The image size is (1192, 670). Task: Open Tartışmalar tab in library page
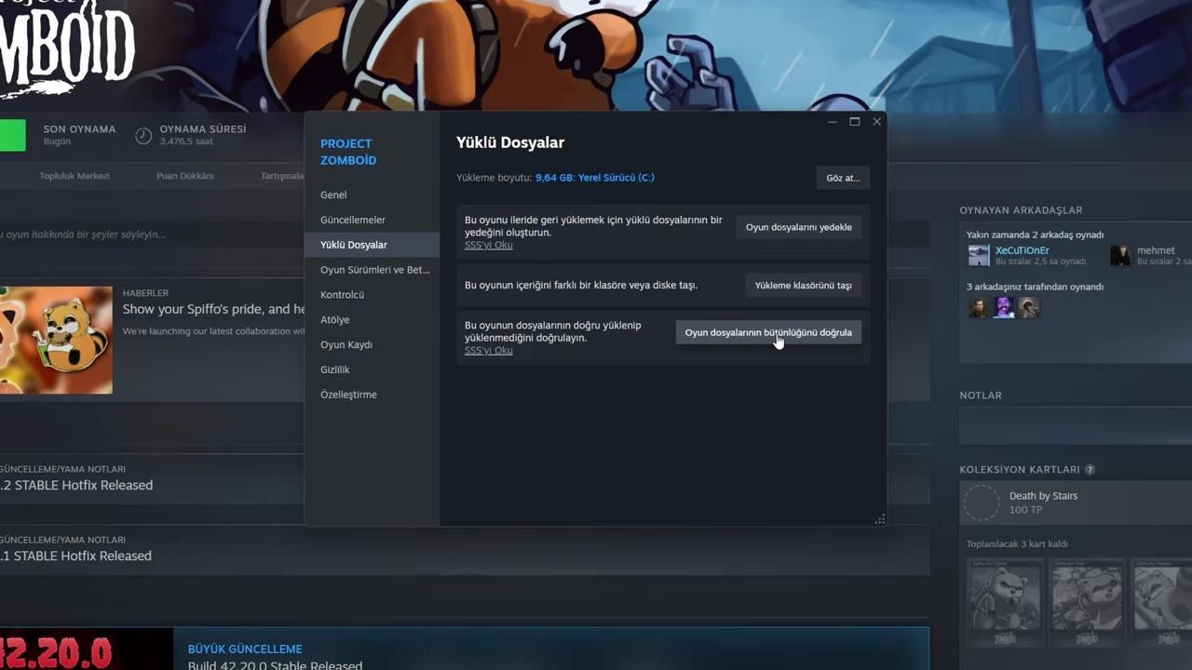(x=282, y=176)
